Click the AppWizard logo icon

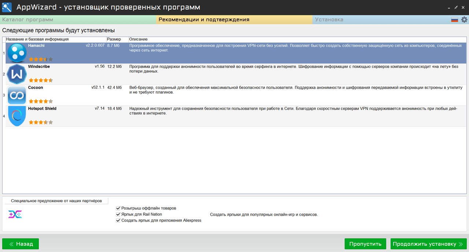(7, 7)
